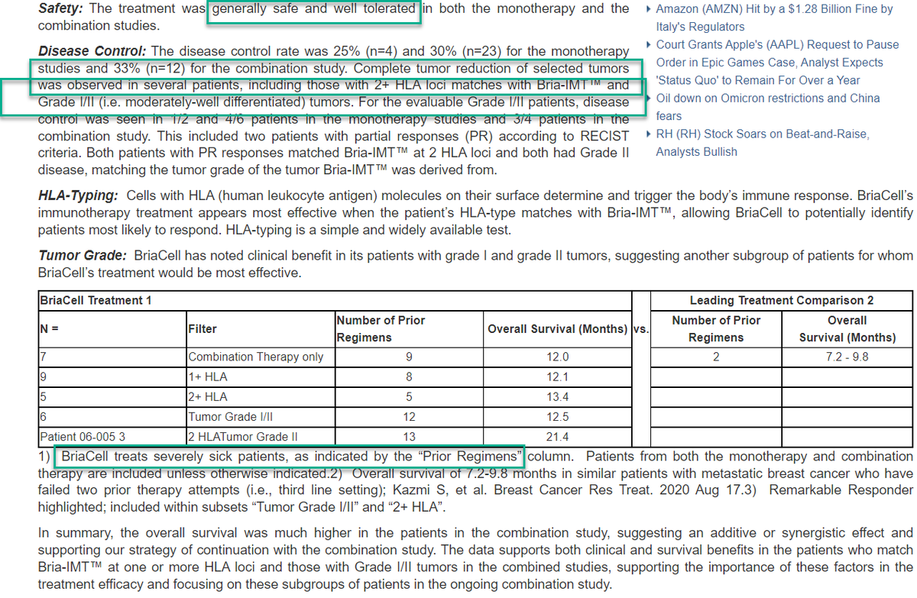Click the 'generally safe and well tolerated' phrase

point(313,10)
